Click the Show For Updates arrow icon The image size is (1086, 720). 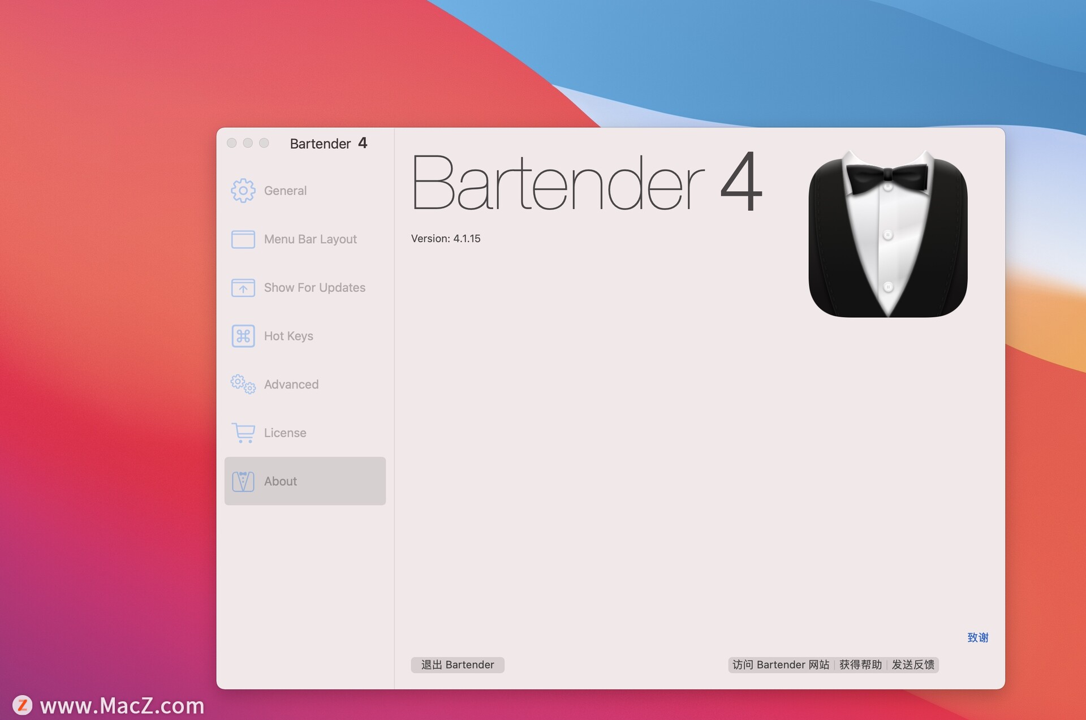tap(243, 288)
